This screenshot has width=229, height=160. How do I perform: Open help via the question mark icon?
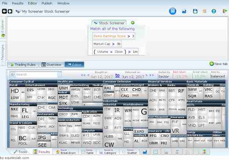tap(214, 11)
